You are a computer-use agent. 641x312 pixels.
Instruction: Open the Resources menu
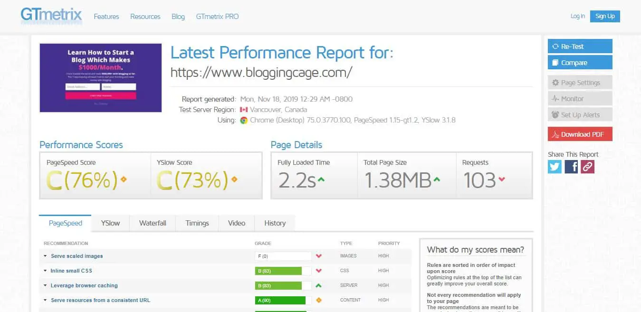pos(145,16)
